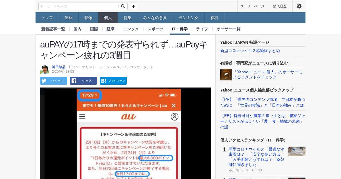Open PR 世界のコンテンツ市場 article link
341x179 pixels.
(263, 102)
